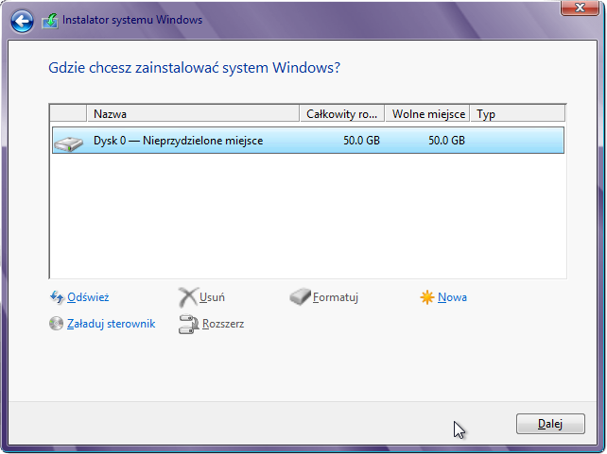Image resolution: width=607 pixels, height=454 pixels.
Task: Click the Windows installer icon in title bar
Action: [50, 21]
